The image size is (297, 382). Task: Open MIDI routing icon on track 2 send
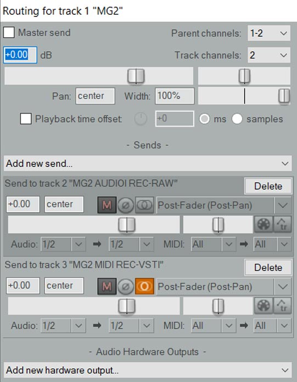click(264, 224)
